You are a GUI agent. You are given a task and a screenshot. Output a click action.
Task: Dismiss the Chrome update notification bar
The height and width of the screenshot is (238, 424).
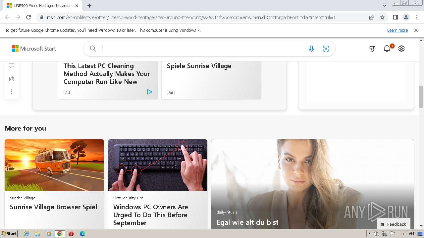point(416,30)
